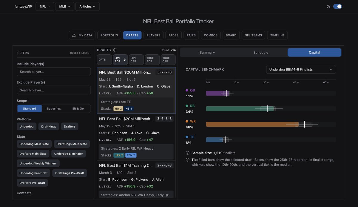The image size is (358, 207).
Task: Select the May 23 draft card
Action: [x=136, y=91]
